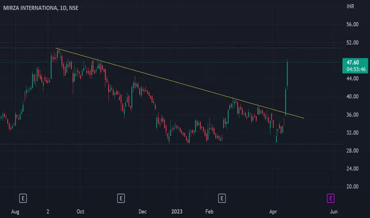Click time axis label 2023

click(177, 212)
